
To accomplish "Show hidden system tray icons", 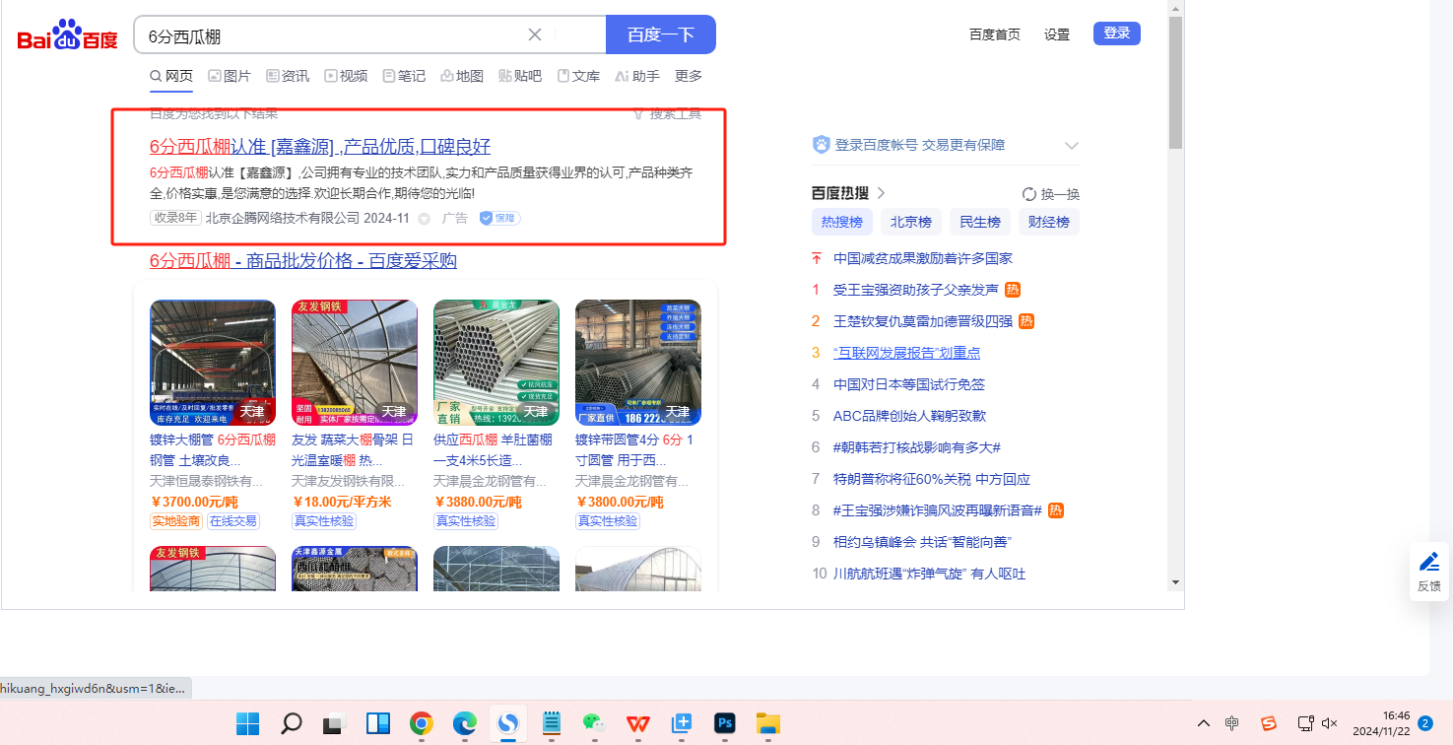I will coord(1204,723).
